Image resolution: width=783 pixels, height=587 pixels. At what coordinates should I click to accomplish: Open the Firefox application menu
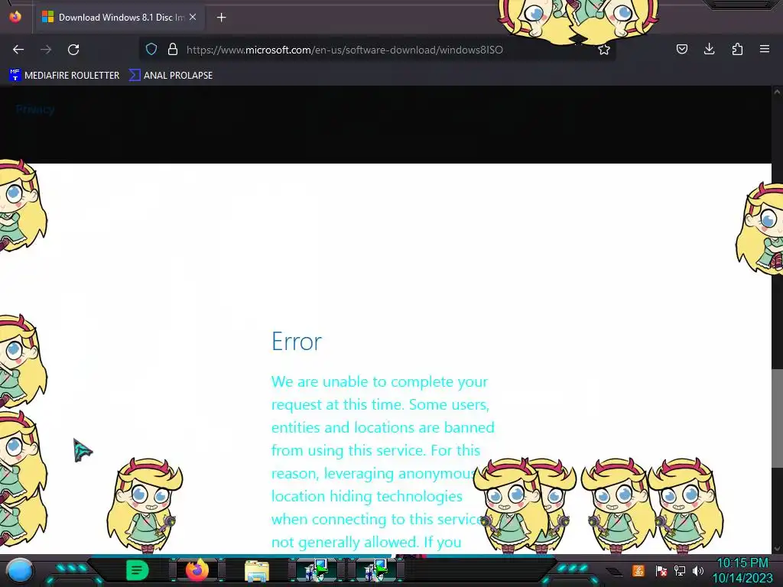(765, 49)
